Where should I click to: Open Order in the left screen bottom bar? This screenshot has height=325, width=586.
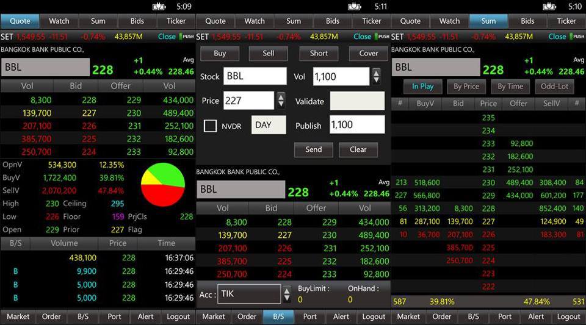coord(51,317)
